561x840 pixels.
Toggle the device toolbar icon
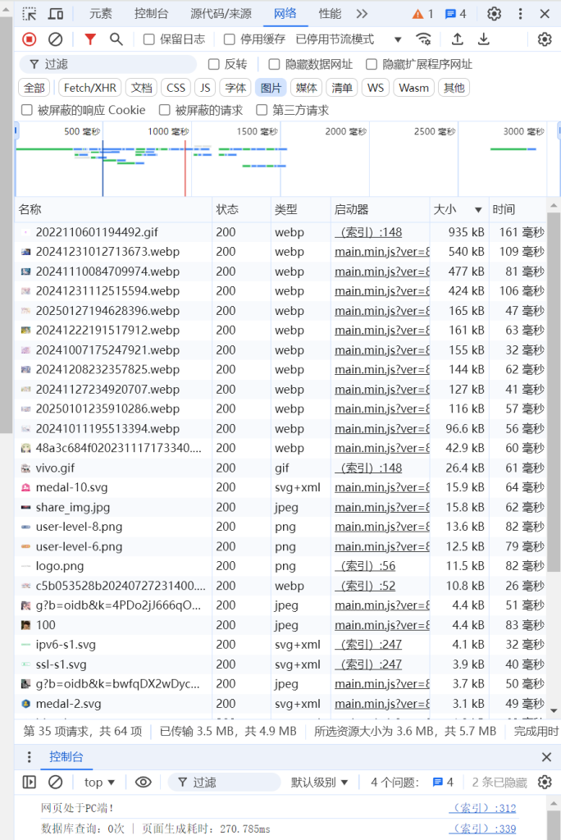click(x=56, y=14)
